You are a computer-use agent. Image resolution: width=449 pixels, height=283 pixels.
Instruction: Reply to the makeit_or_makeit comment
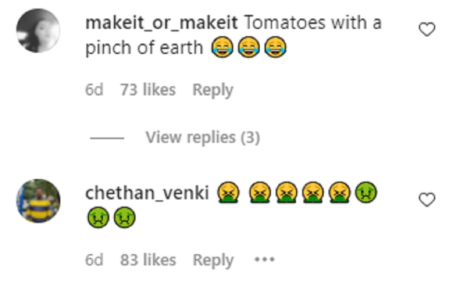[213, 90]
